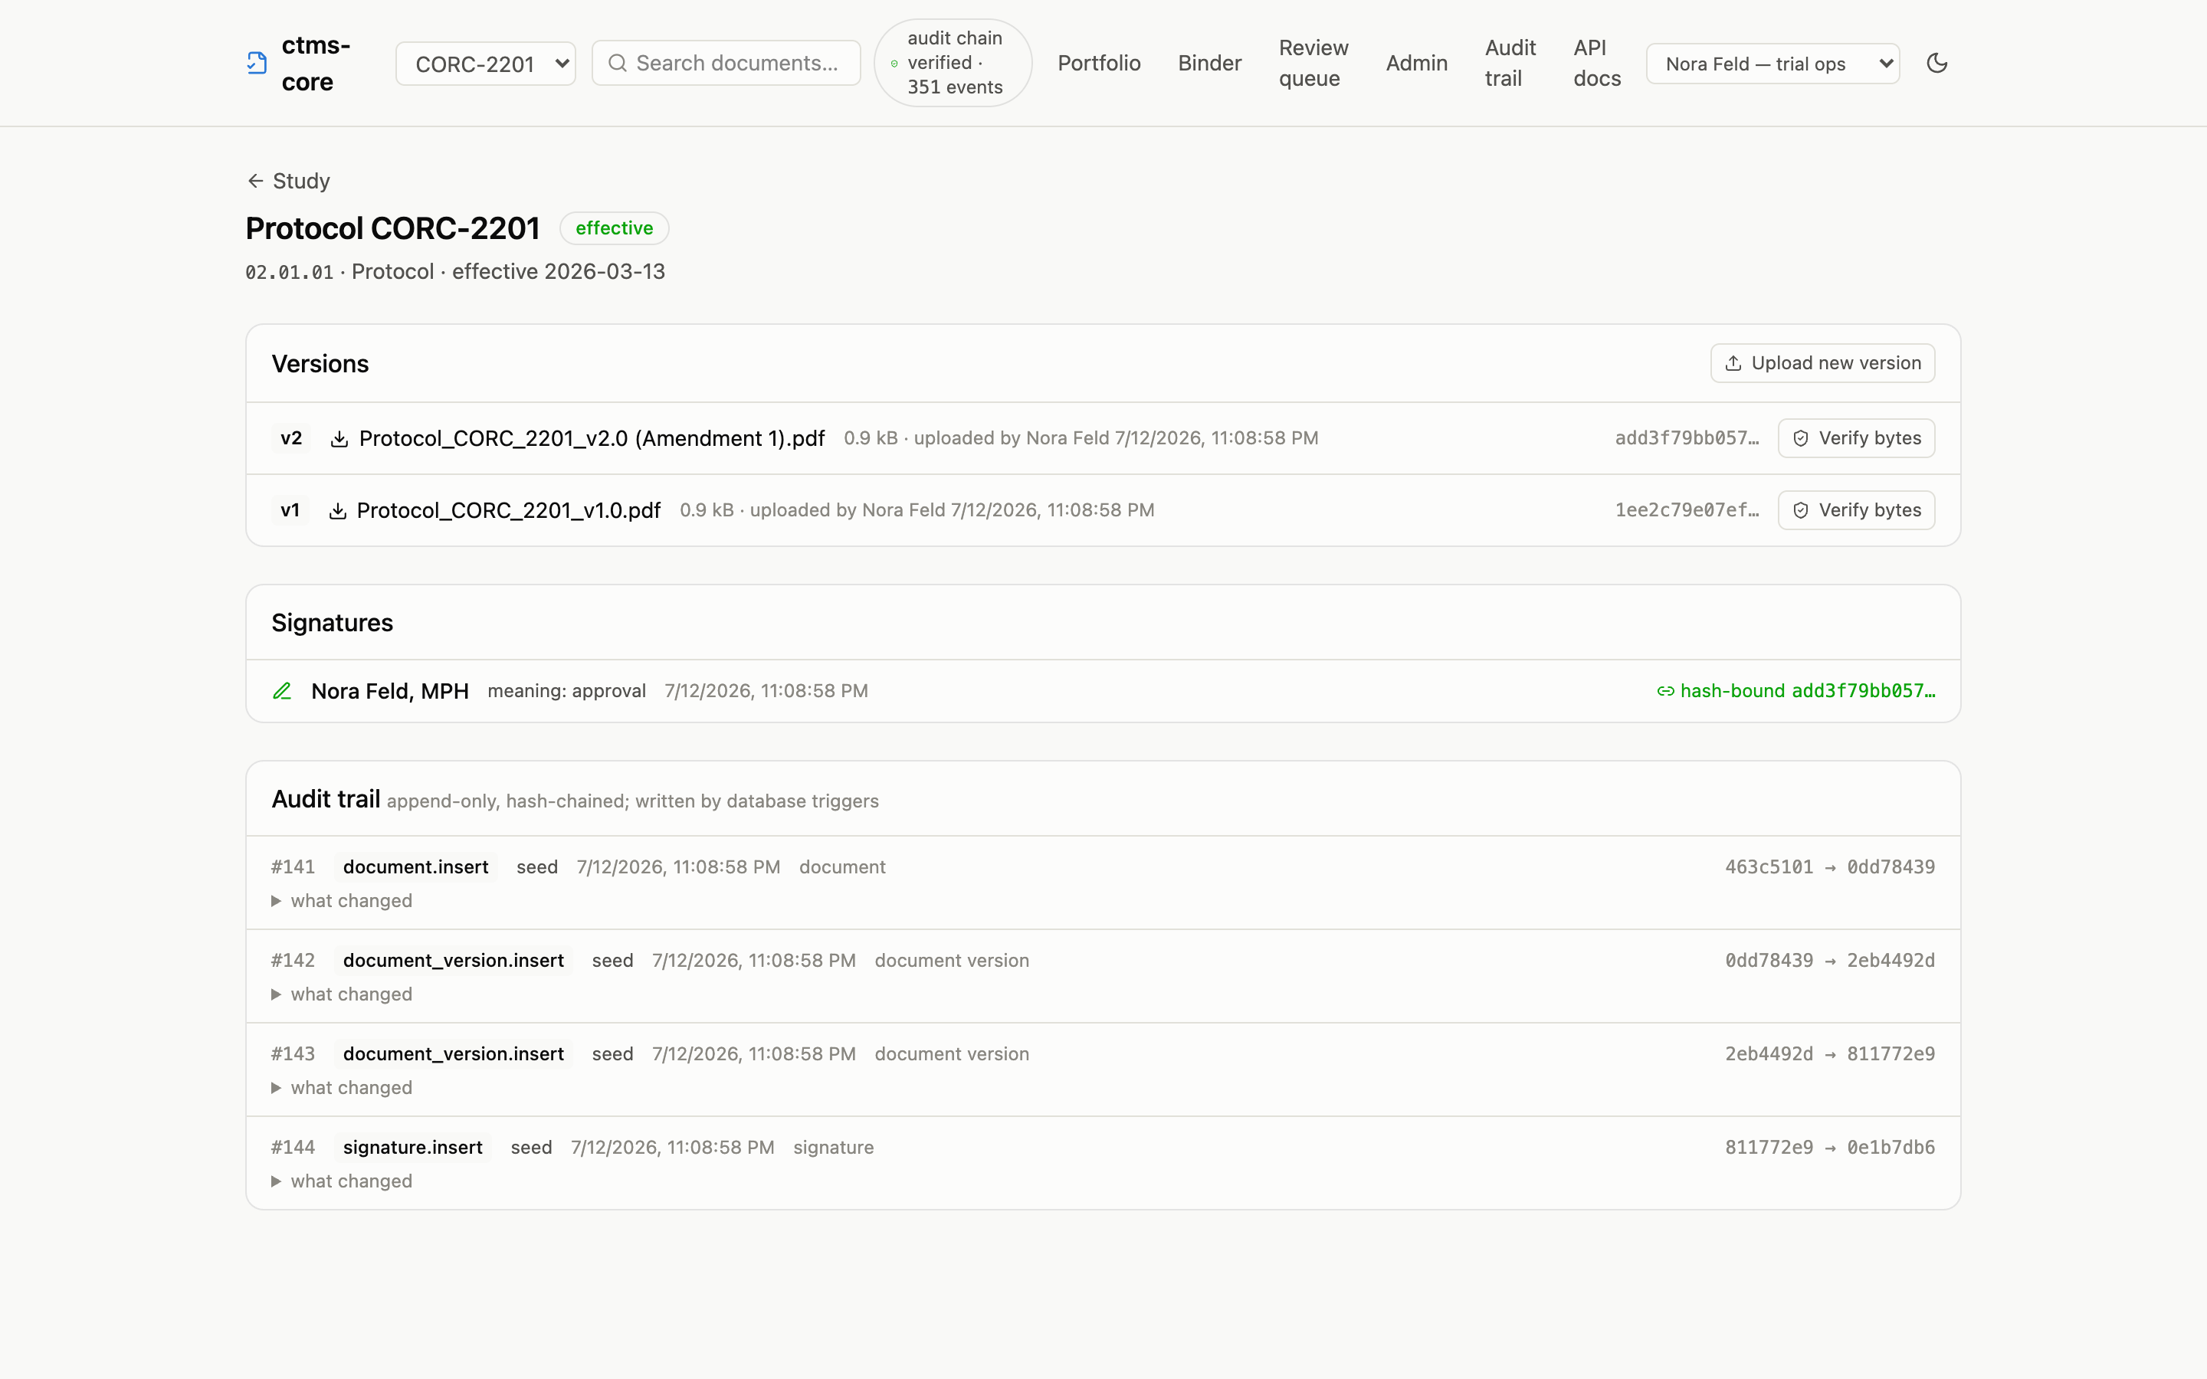Click the hash-bound link chain icon
This screenshot has height=1379, width=2207.
pyautogui.click(x=1665, y=691)
